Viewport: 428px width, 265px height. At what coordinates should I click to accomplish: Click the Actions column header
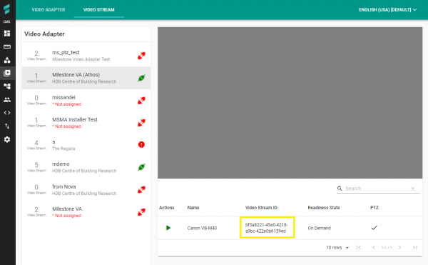click(x=166, y=208)
